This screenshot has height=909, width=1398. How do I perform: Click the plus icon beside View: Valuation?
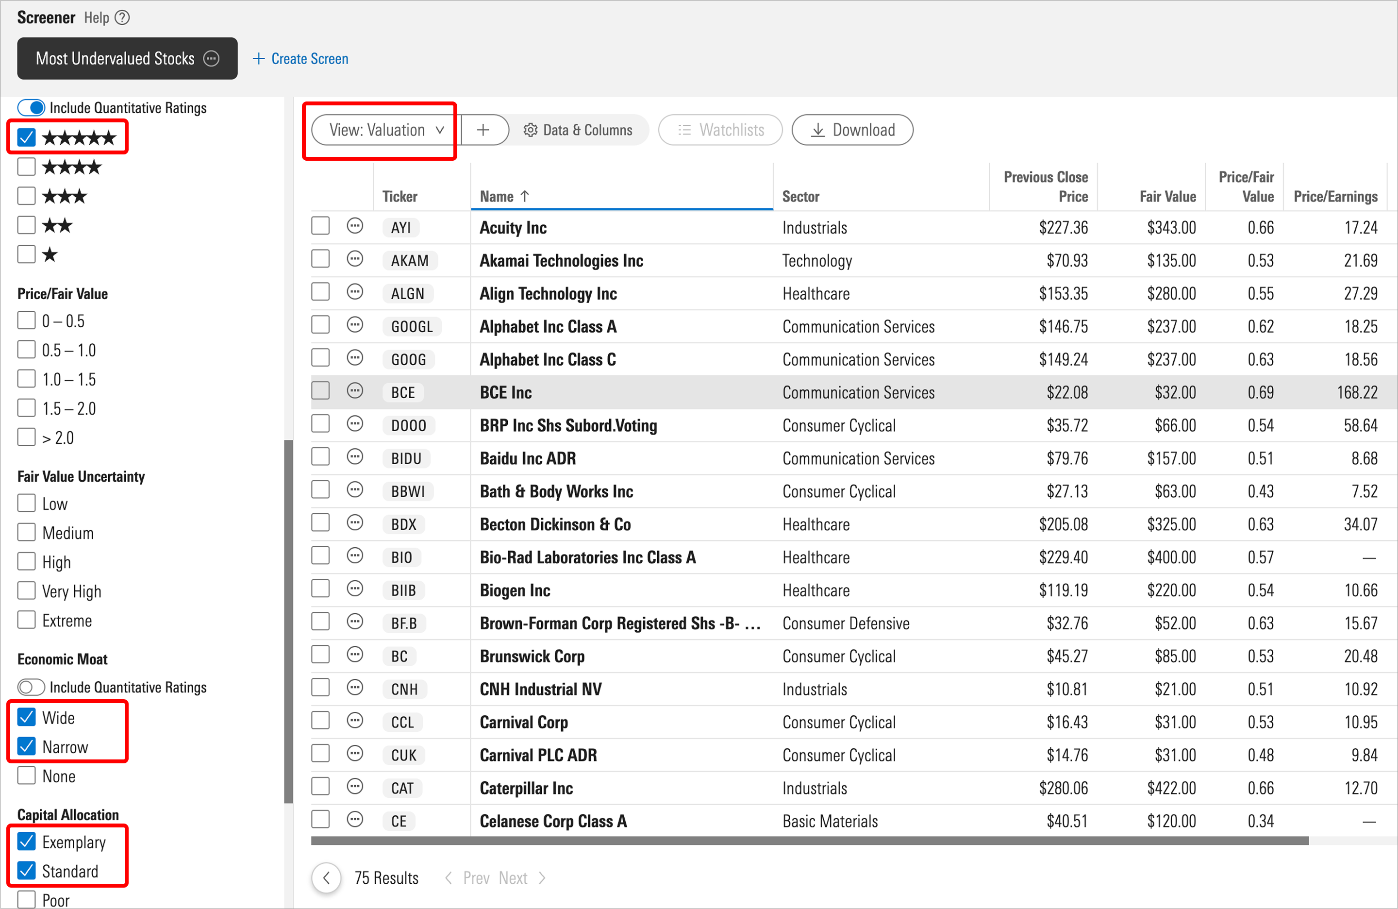click(x=483, y=130)
